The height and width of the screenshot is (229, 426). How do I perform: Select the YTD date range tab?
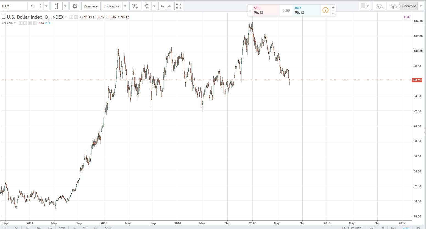pos(62,228)
